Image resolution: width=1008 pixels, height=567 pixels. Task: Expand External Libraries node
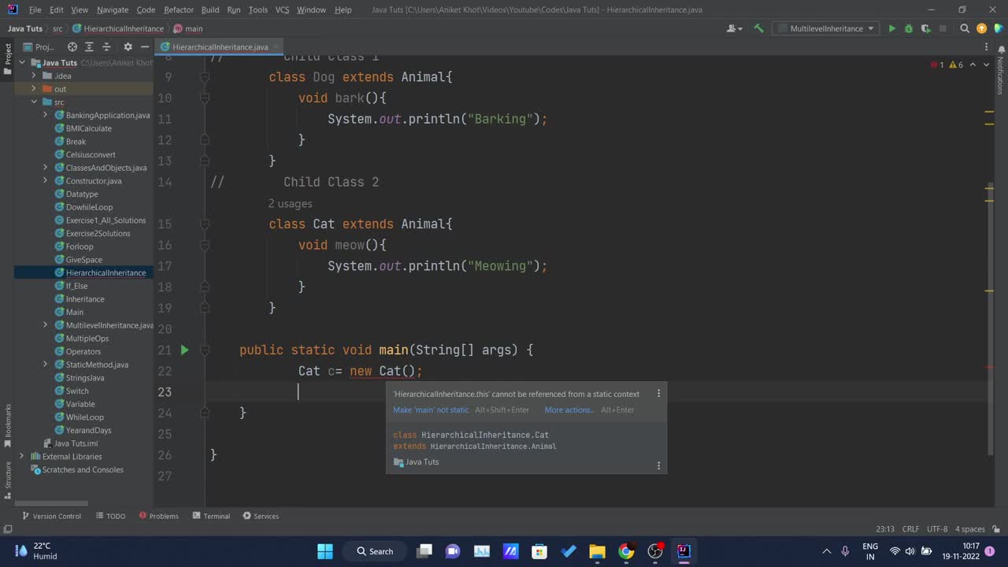(22, 457)
